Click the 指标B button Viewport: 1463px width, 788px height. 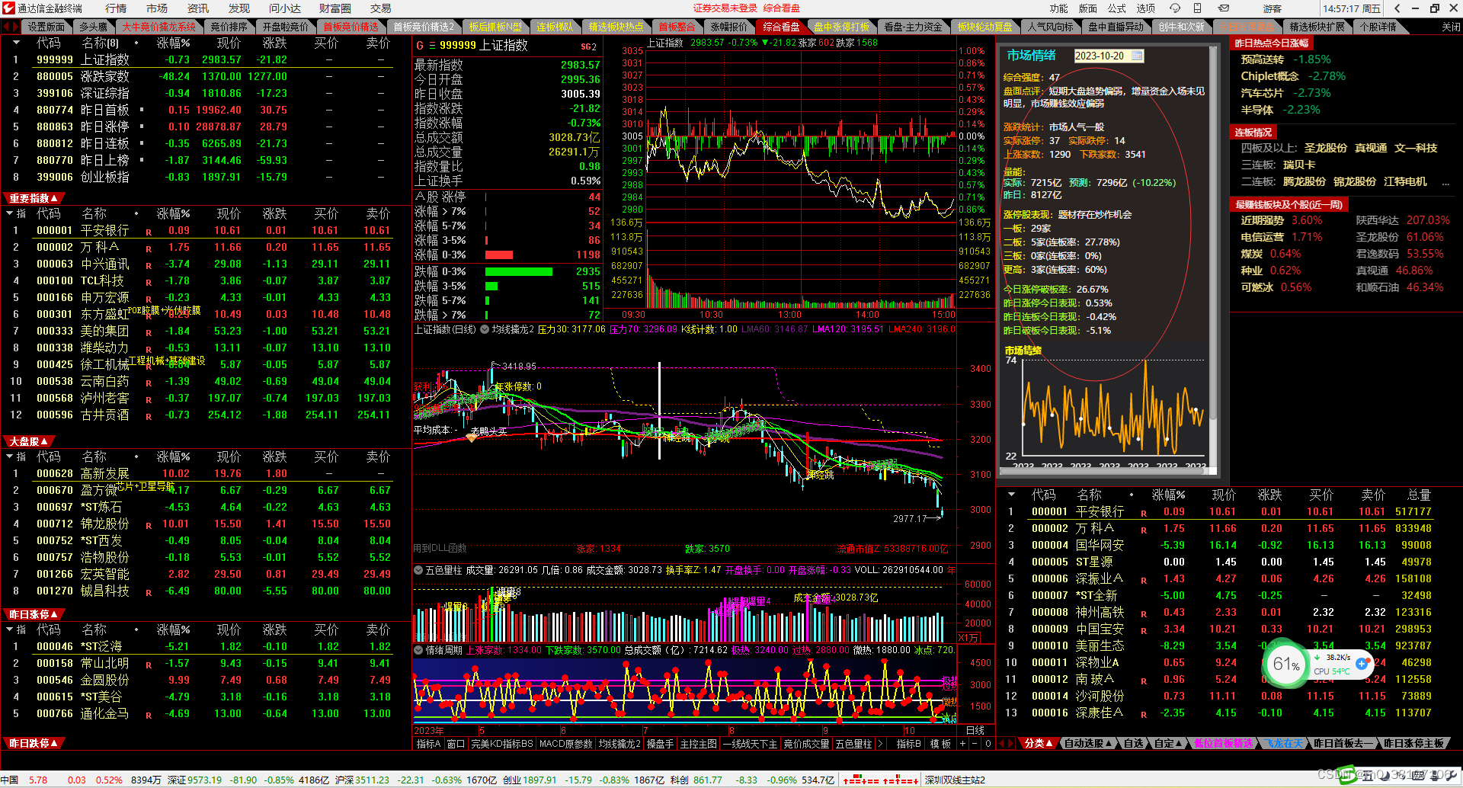[908, 744]
